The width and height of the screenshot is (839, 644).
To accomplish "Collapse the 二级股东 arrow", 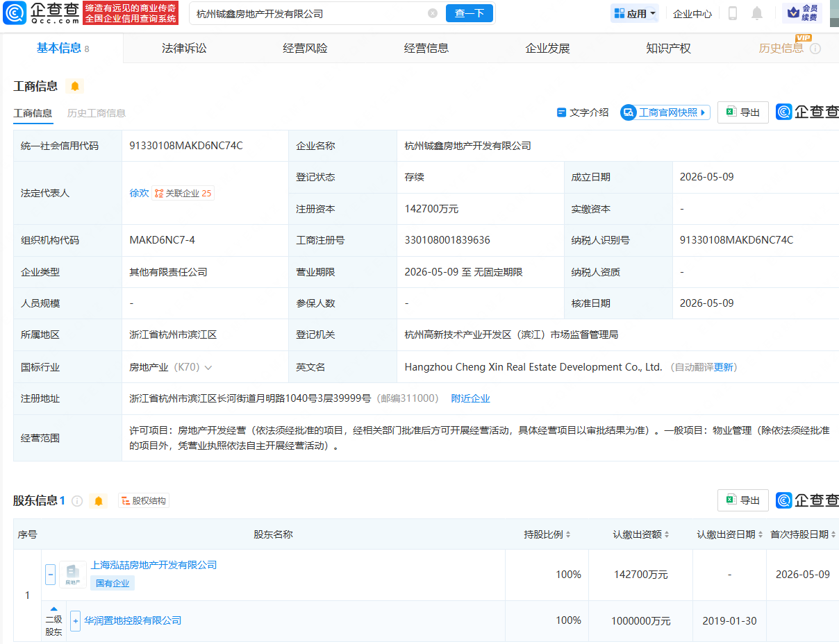I will pyautogui.click(x=54, y=609).
